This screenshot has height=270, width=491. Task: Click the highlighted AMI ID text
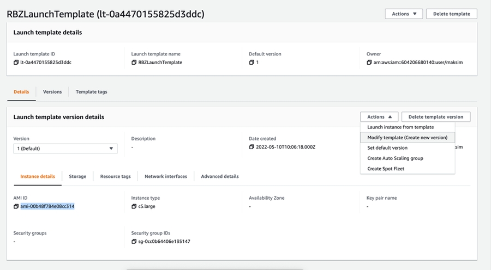click(47, 207)
